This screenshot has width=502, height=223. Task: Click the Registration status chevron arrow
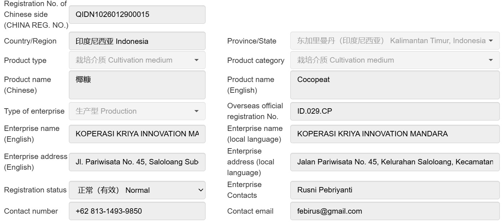click(x=201, y=190)
